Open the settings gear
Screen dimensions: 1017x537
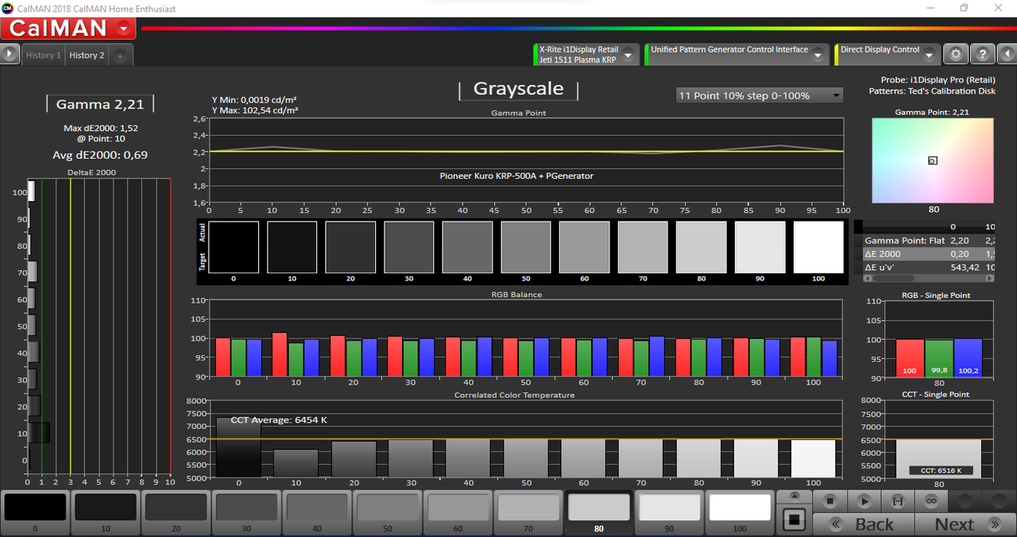click(956, 54)
